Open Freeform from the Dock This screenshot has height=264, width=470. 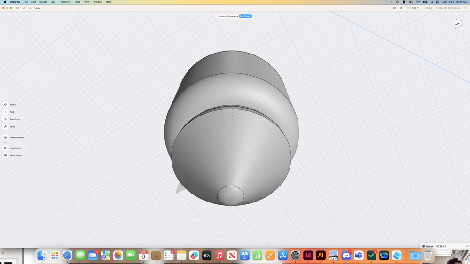click(x=194, y=256)
